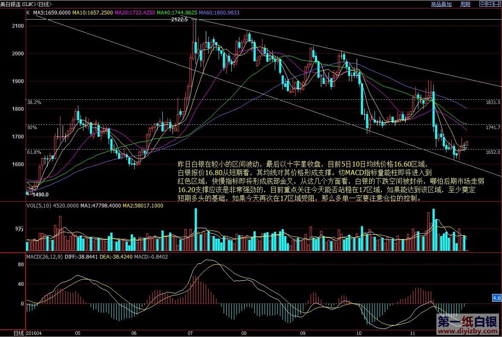Click the 商品叠加 overlay link

point(441,4)
